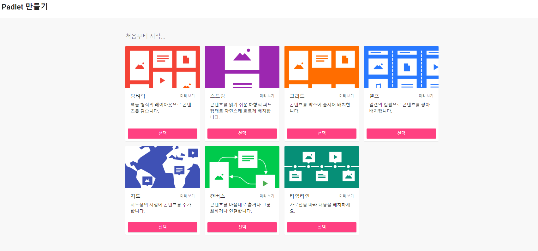Click the 셸프 shelf layout thumbnail
Image resolution: width=538 pixels, height=251 pixels.
click(x=401, y=67)
